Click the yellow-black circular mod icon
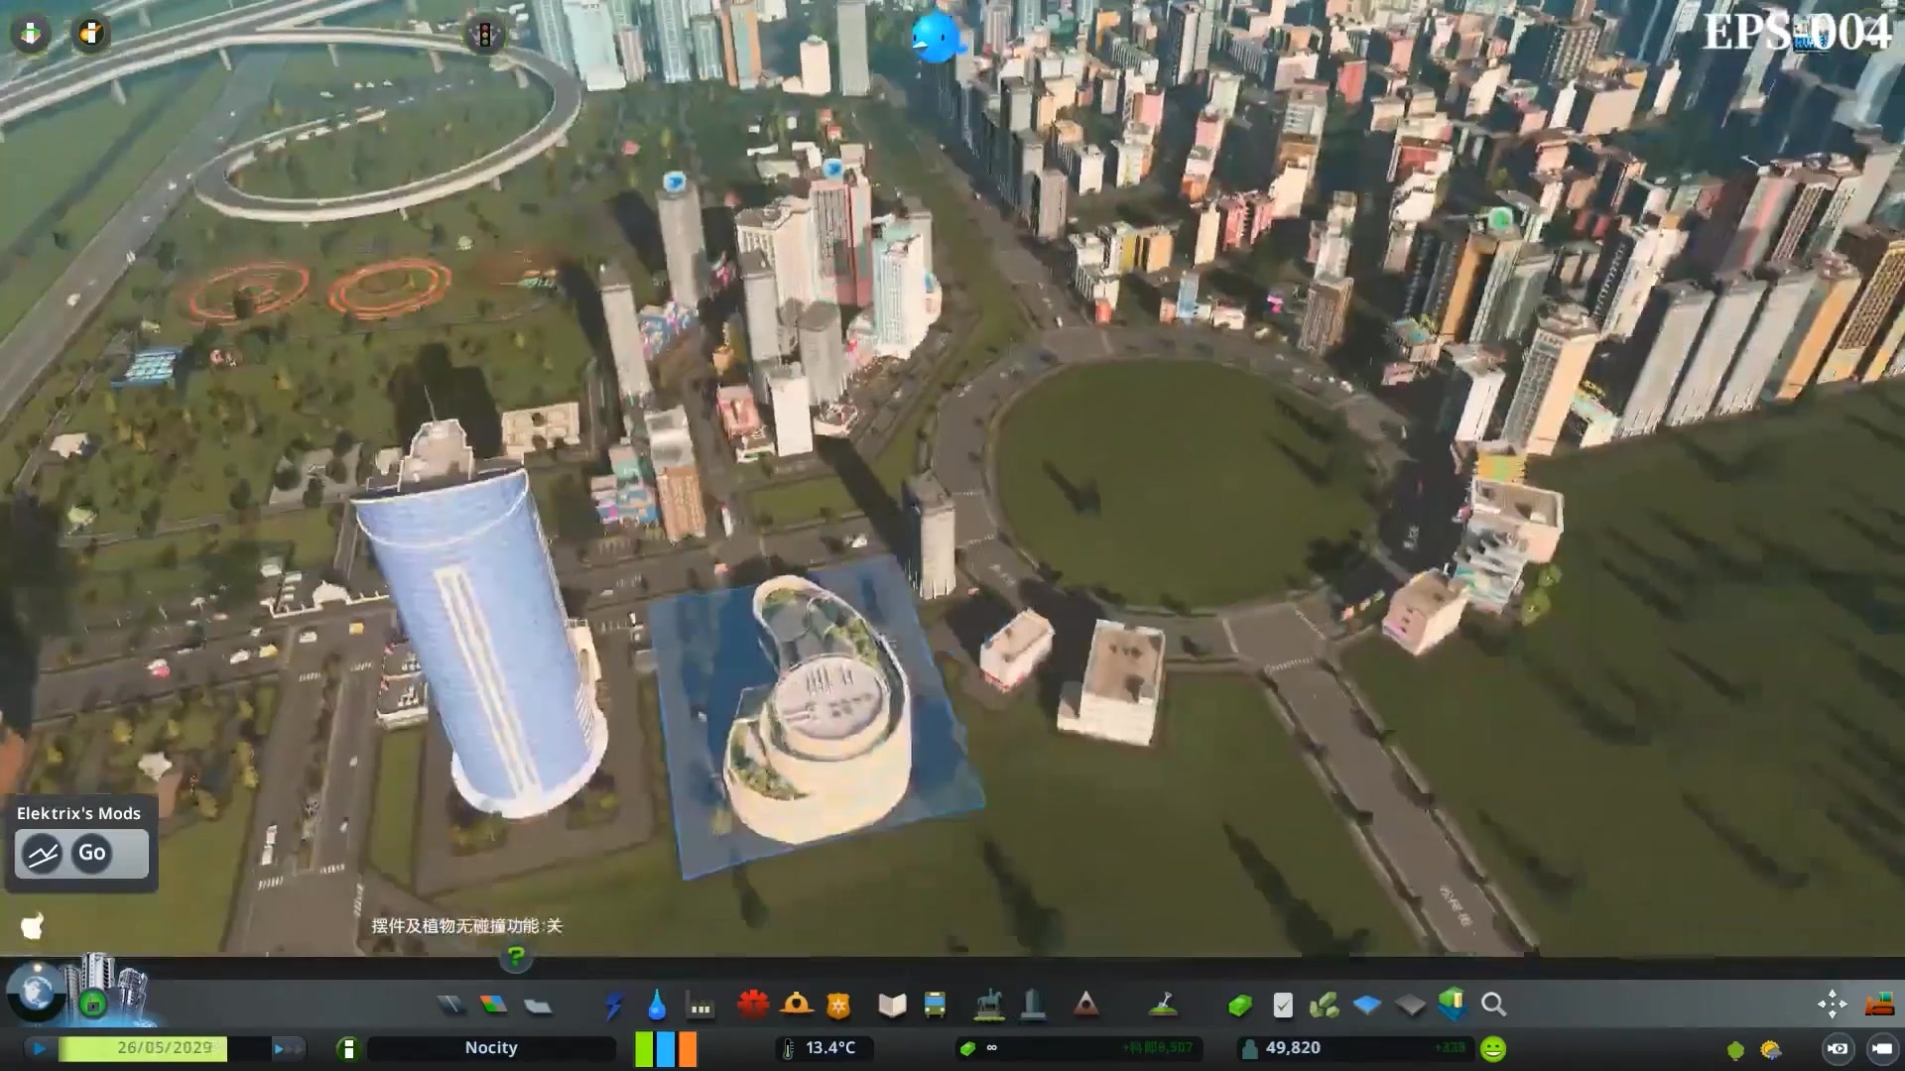1905x1071 pixels. coord(90,34)
